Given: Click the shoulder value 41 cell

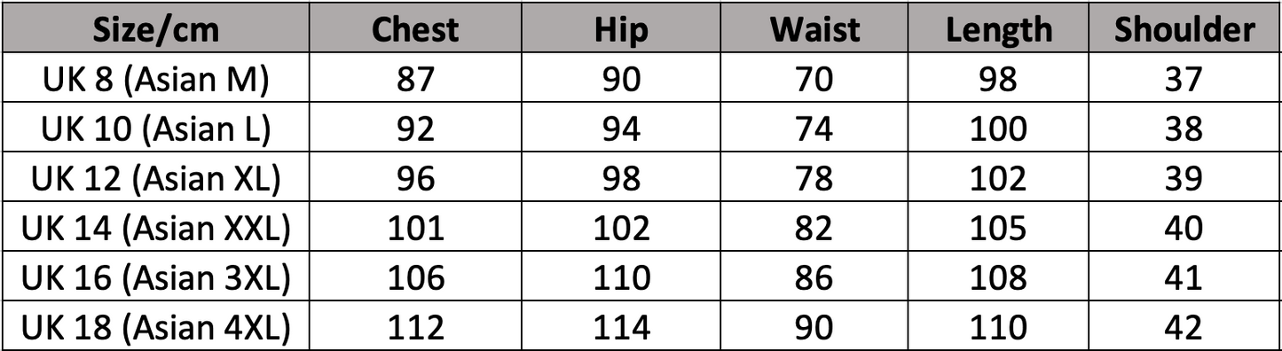Looking at the screenshot, I should pos(1184,277).
